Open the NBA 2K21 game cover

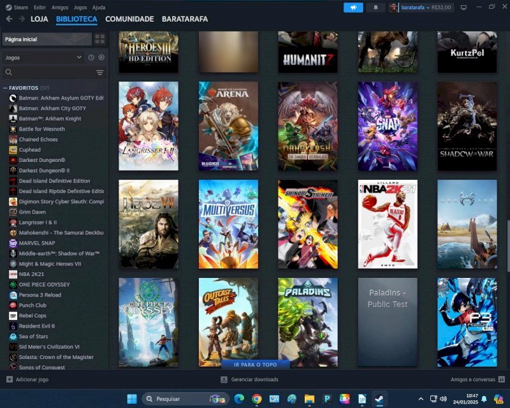pyautogui.click(x=388, y=224)
